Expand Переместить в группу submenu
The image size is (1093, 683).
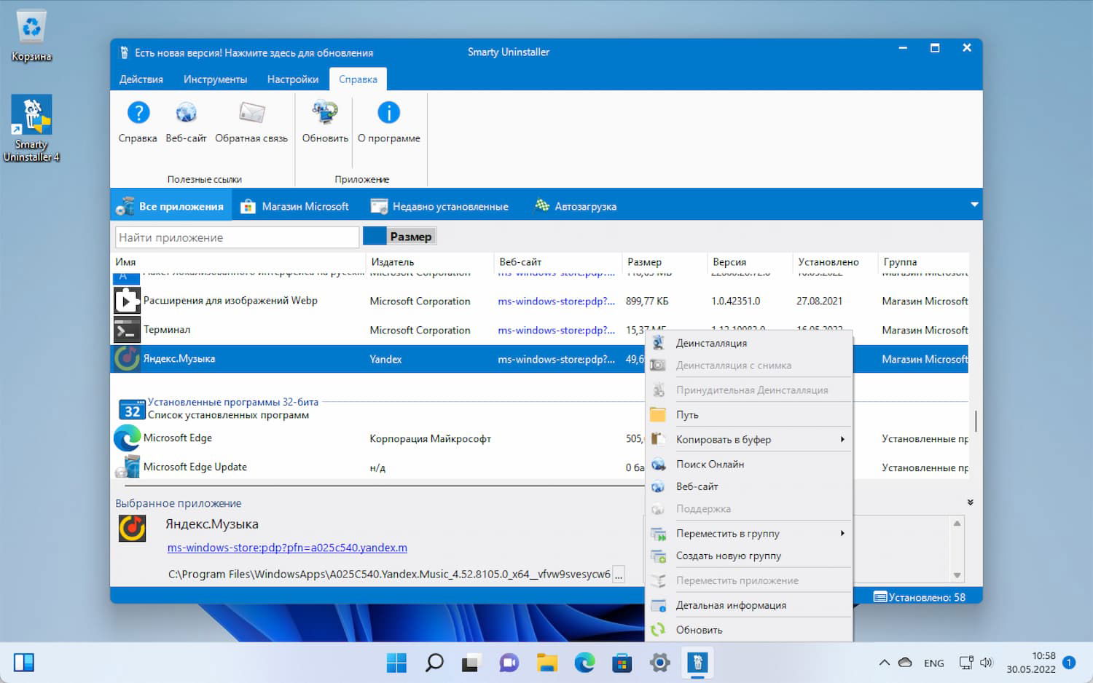click(729, 533)
